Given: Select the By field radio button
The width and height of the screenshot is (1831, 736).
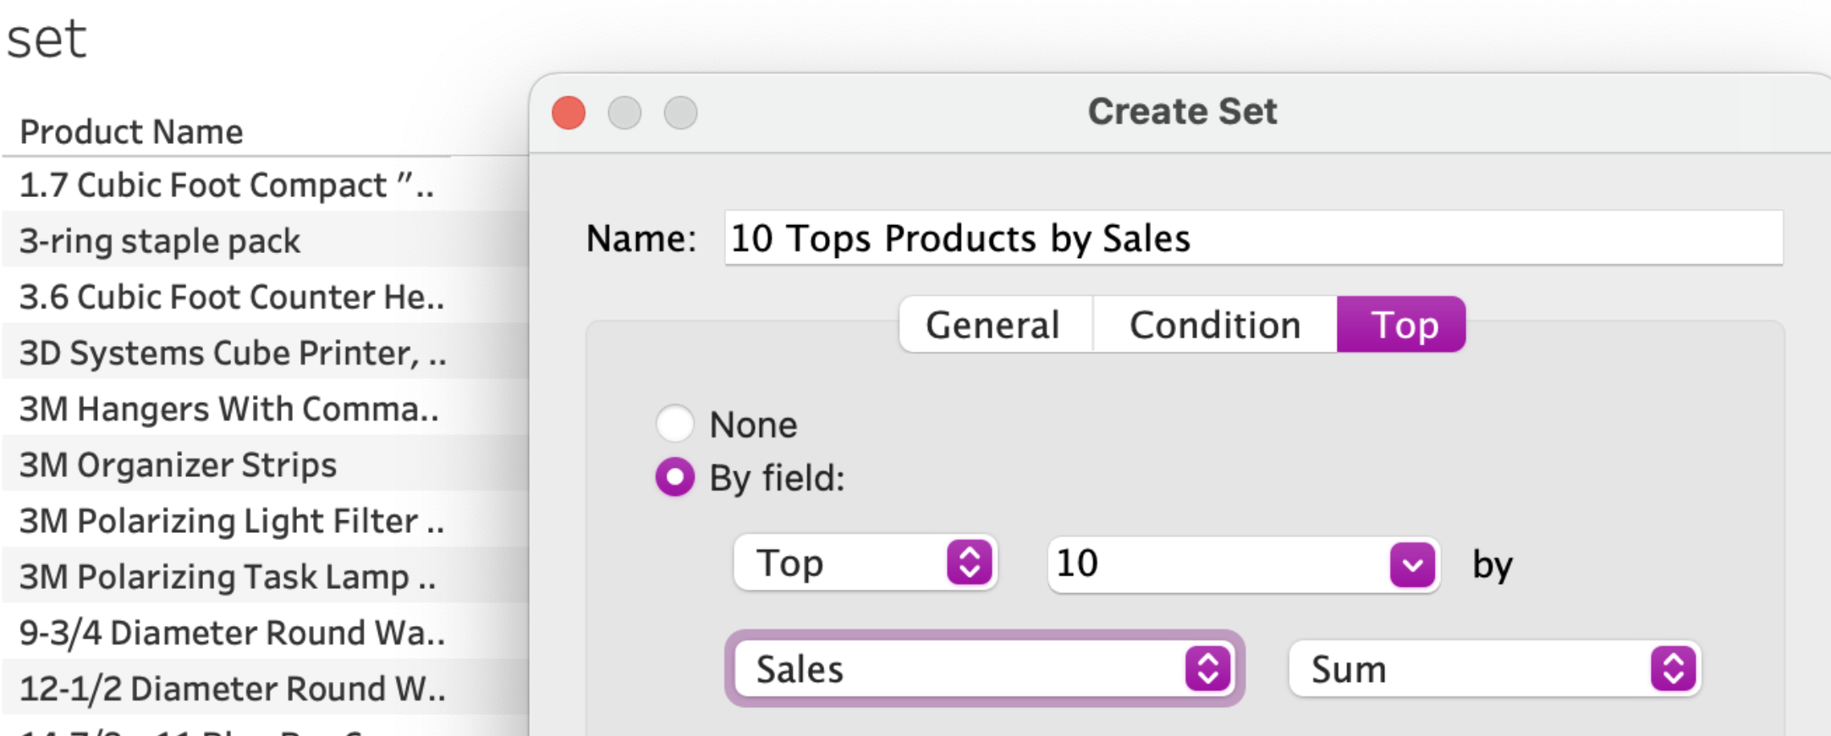Looking at the screenshot, I should click(x=674, y=478).
